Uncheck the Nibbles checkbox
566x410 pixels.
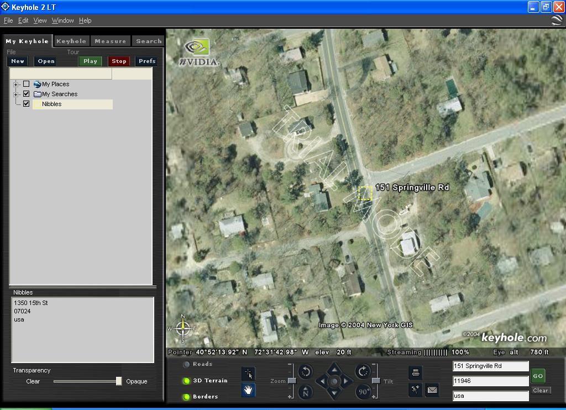26,104
